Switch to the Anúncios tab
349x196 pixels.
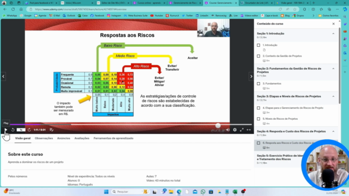point(64,138)
